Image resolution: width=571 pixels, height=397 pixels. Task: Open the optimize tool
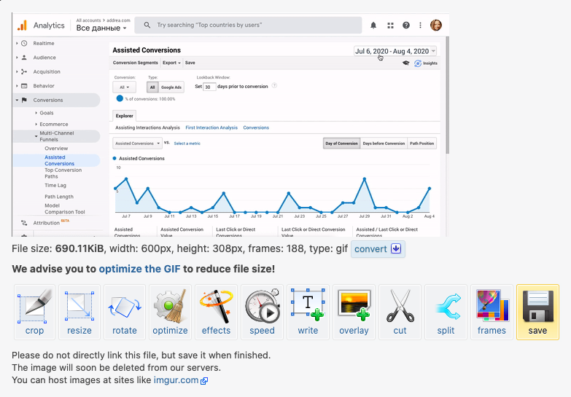tap(170, 313)
